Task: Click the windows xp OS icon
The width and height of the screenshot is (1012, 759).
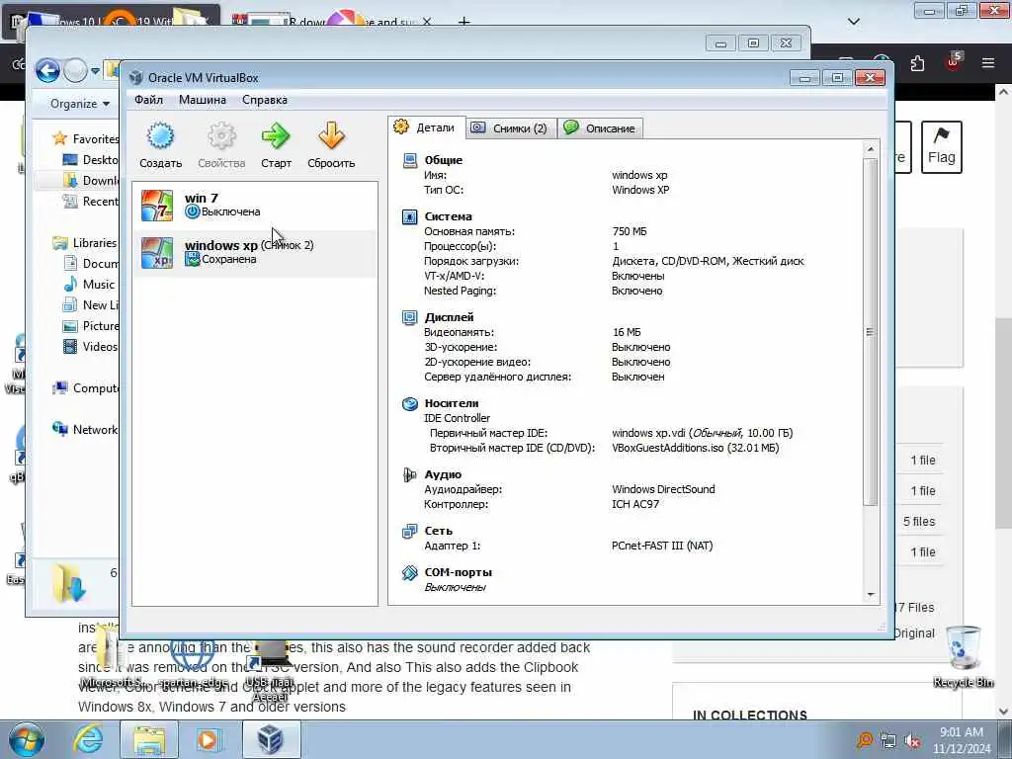Action: click(157, 252)
